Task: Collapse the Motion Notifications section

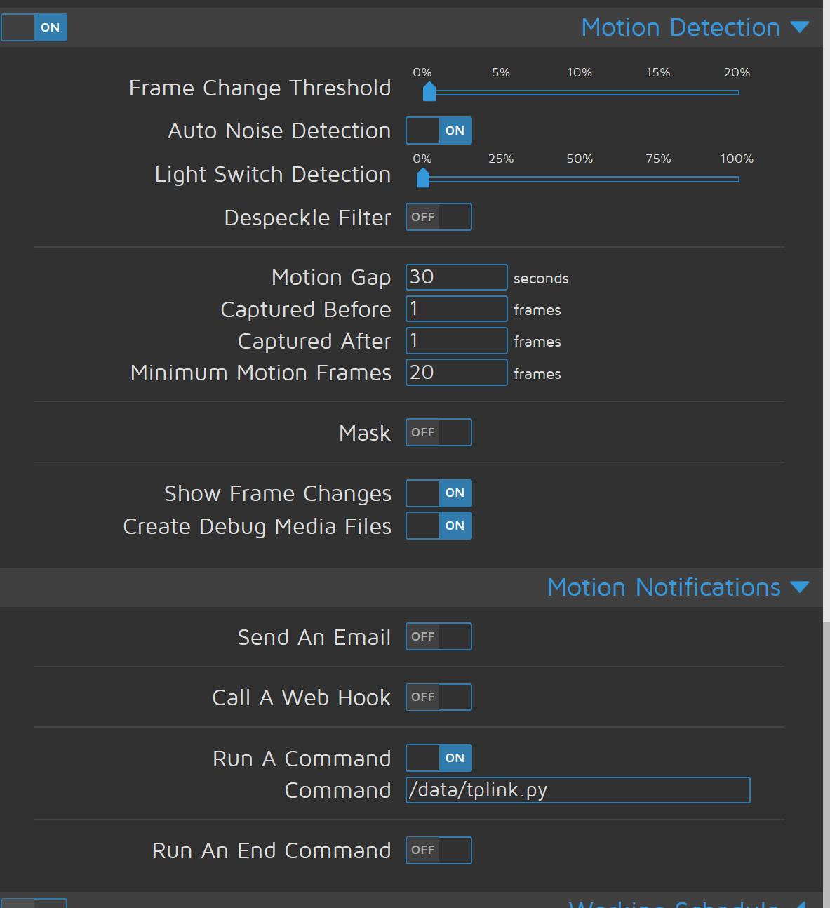Action: 802,587
